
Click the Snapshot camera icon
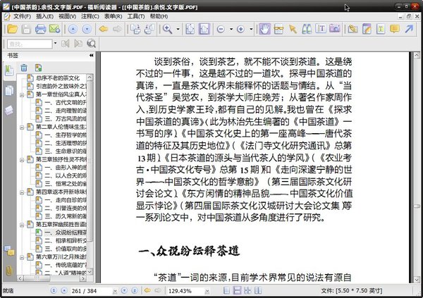click(335, 29)
